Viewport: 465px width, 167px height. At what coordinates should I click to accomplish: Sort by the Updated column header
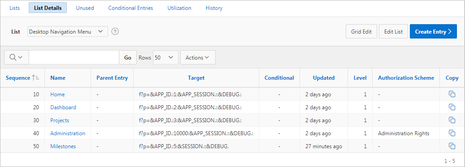324,78
